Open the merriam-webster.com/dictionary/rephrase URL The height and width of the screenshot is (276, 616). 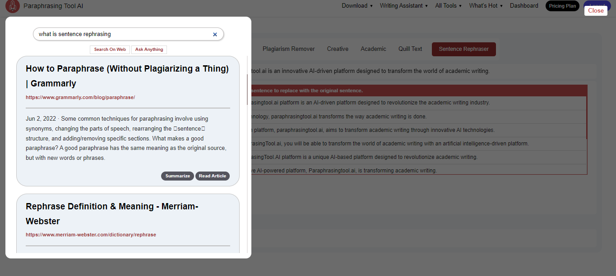coord(91,235)
